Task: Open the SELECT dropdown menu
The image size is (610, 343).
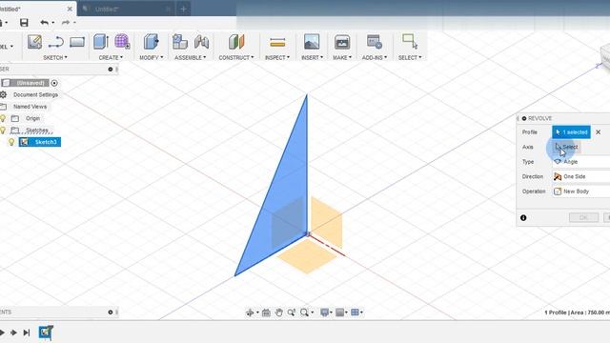Action: [x=410, y=57]
